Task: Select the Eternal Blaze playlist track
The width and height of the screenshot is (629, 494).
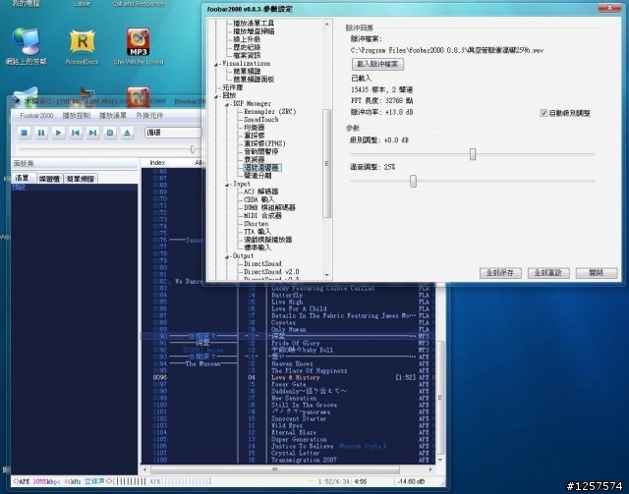Action: (294, 433)
